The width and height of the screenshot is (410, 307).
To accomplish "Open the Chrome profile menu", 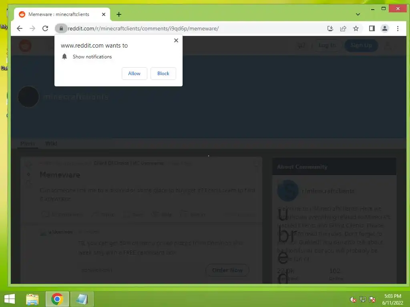I will pyautogui.click(x=385, y=28).
